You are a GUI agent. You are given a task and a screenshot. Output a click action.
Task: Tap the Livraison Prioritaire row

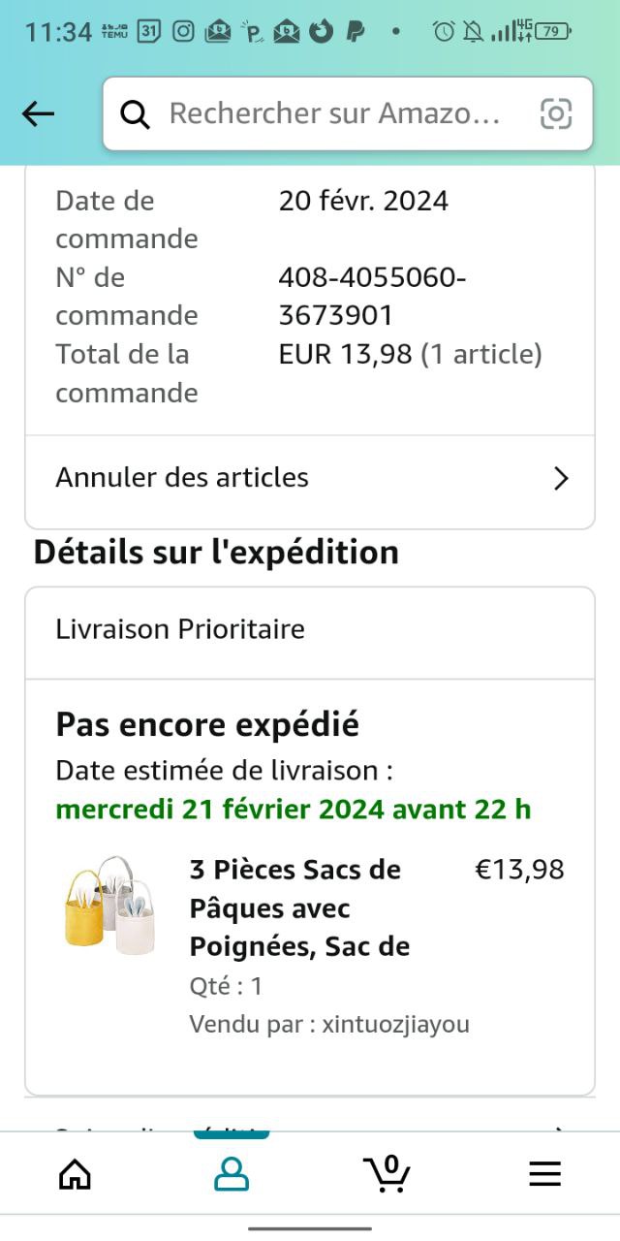(x=180, y=629)
